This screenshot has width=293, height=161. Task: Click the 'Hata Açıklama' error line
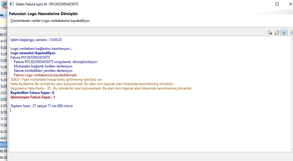[x=92, y=84]
